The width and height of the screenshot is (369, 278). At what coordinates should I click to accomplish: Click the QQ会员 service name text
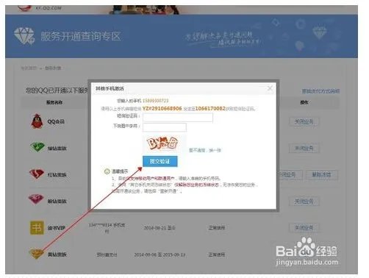pyautogui.click(x=56, y=121)
